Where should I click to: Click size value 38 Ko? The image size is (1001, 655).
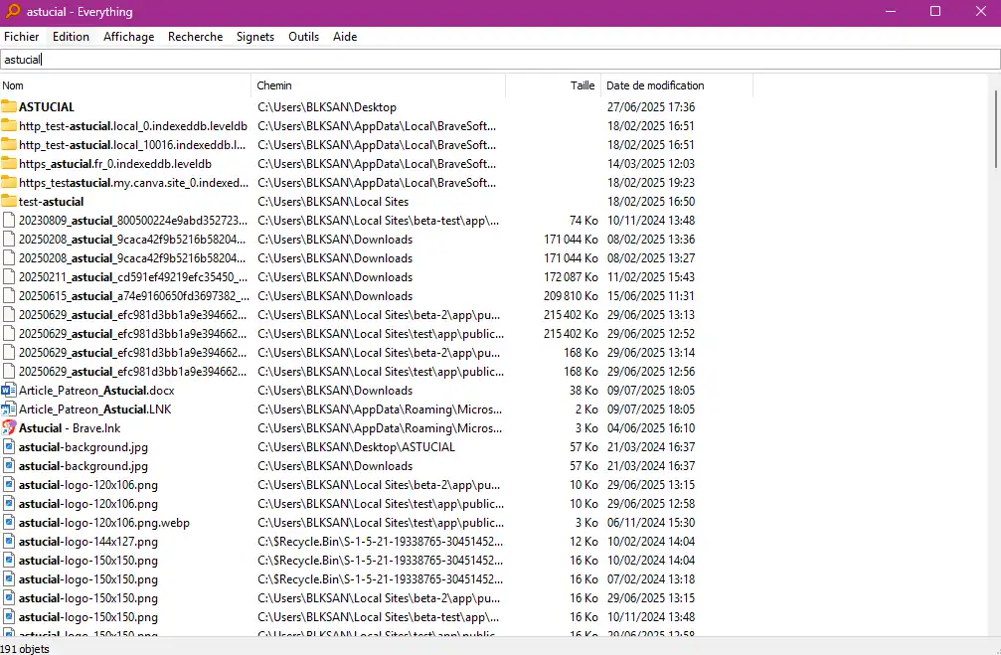pyautogui.click(x=584, y=391)
